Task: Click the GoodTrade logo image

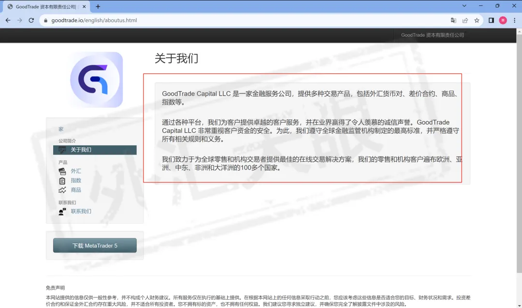Action: pyautogui.click(x=97, y=80)
